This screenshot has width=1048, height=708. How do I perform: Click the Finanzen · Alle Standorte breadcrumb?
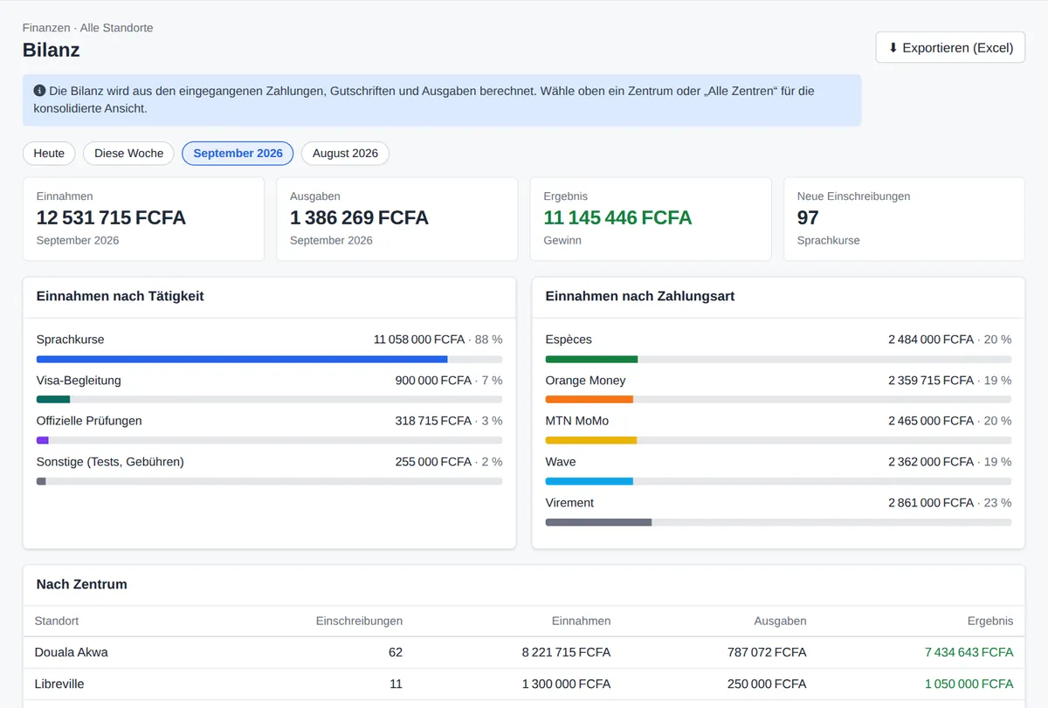[x=87, y=28]
